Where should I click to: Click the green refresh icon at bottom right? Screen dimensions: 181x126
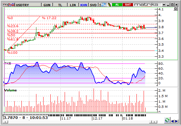tap(167, 120)
